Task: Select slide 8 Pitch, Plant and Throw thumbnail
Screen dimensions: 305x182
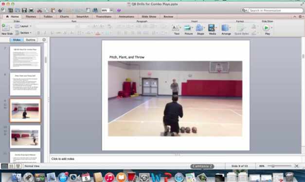Action: [x=25, y=84]
